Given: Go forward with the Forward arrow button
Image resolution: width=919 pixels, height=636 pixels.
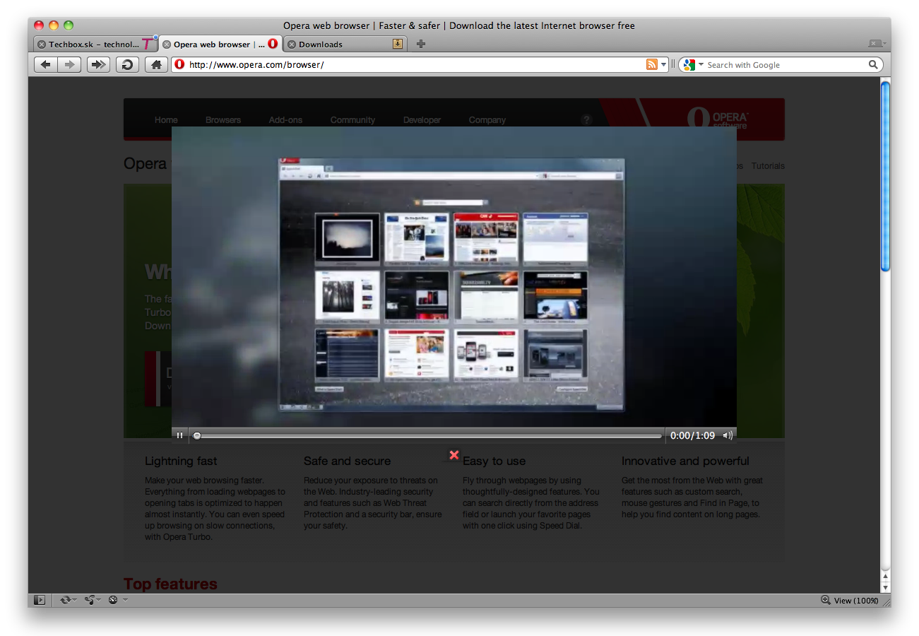Looking at the screenshot, I should [69, 65].
